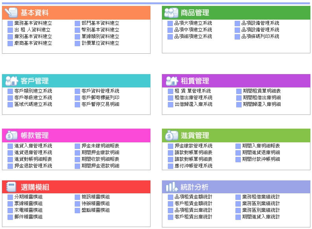View 期間付款沖帳明細
This screenshot has width=312, height=229.
pyautogui.click(x=261, y=159)
